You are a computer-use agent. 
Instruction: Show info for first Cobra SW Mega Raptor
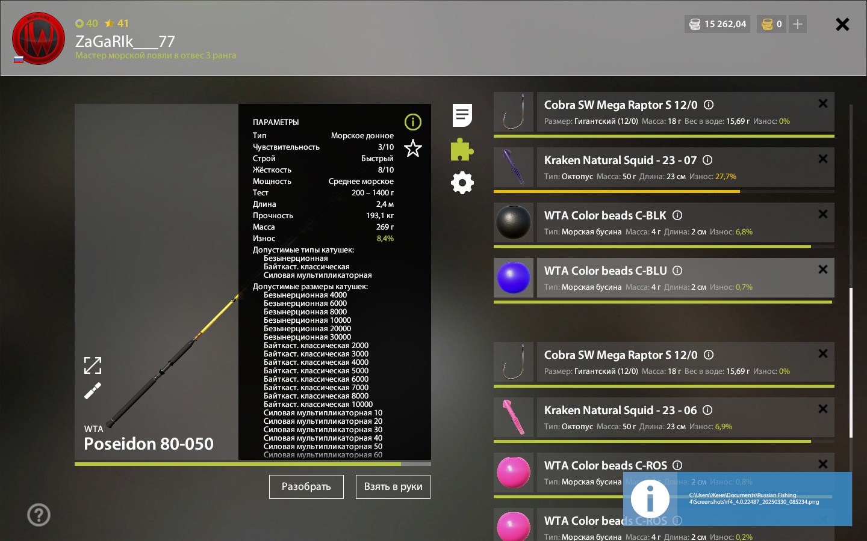[709, 105]
